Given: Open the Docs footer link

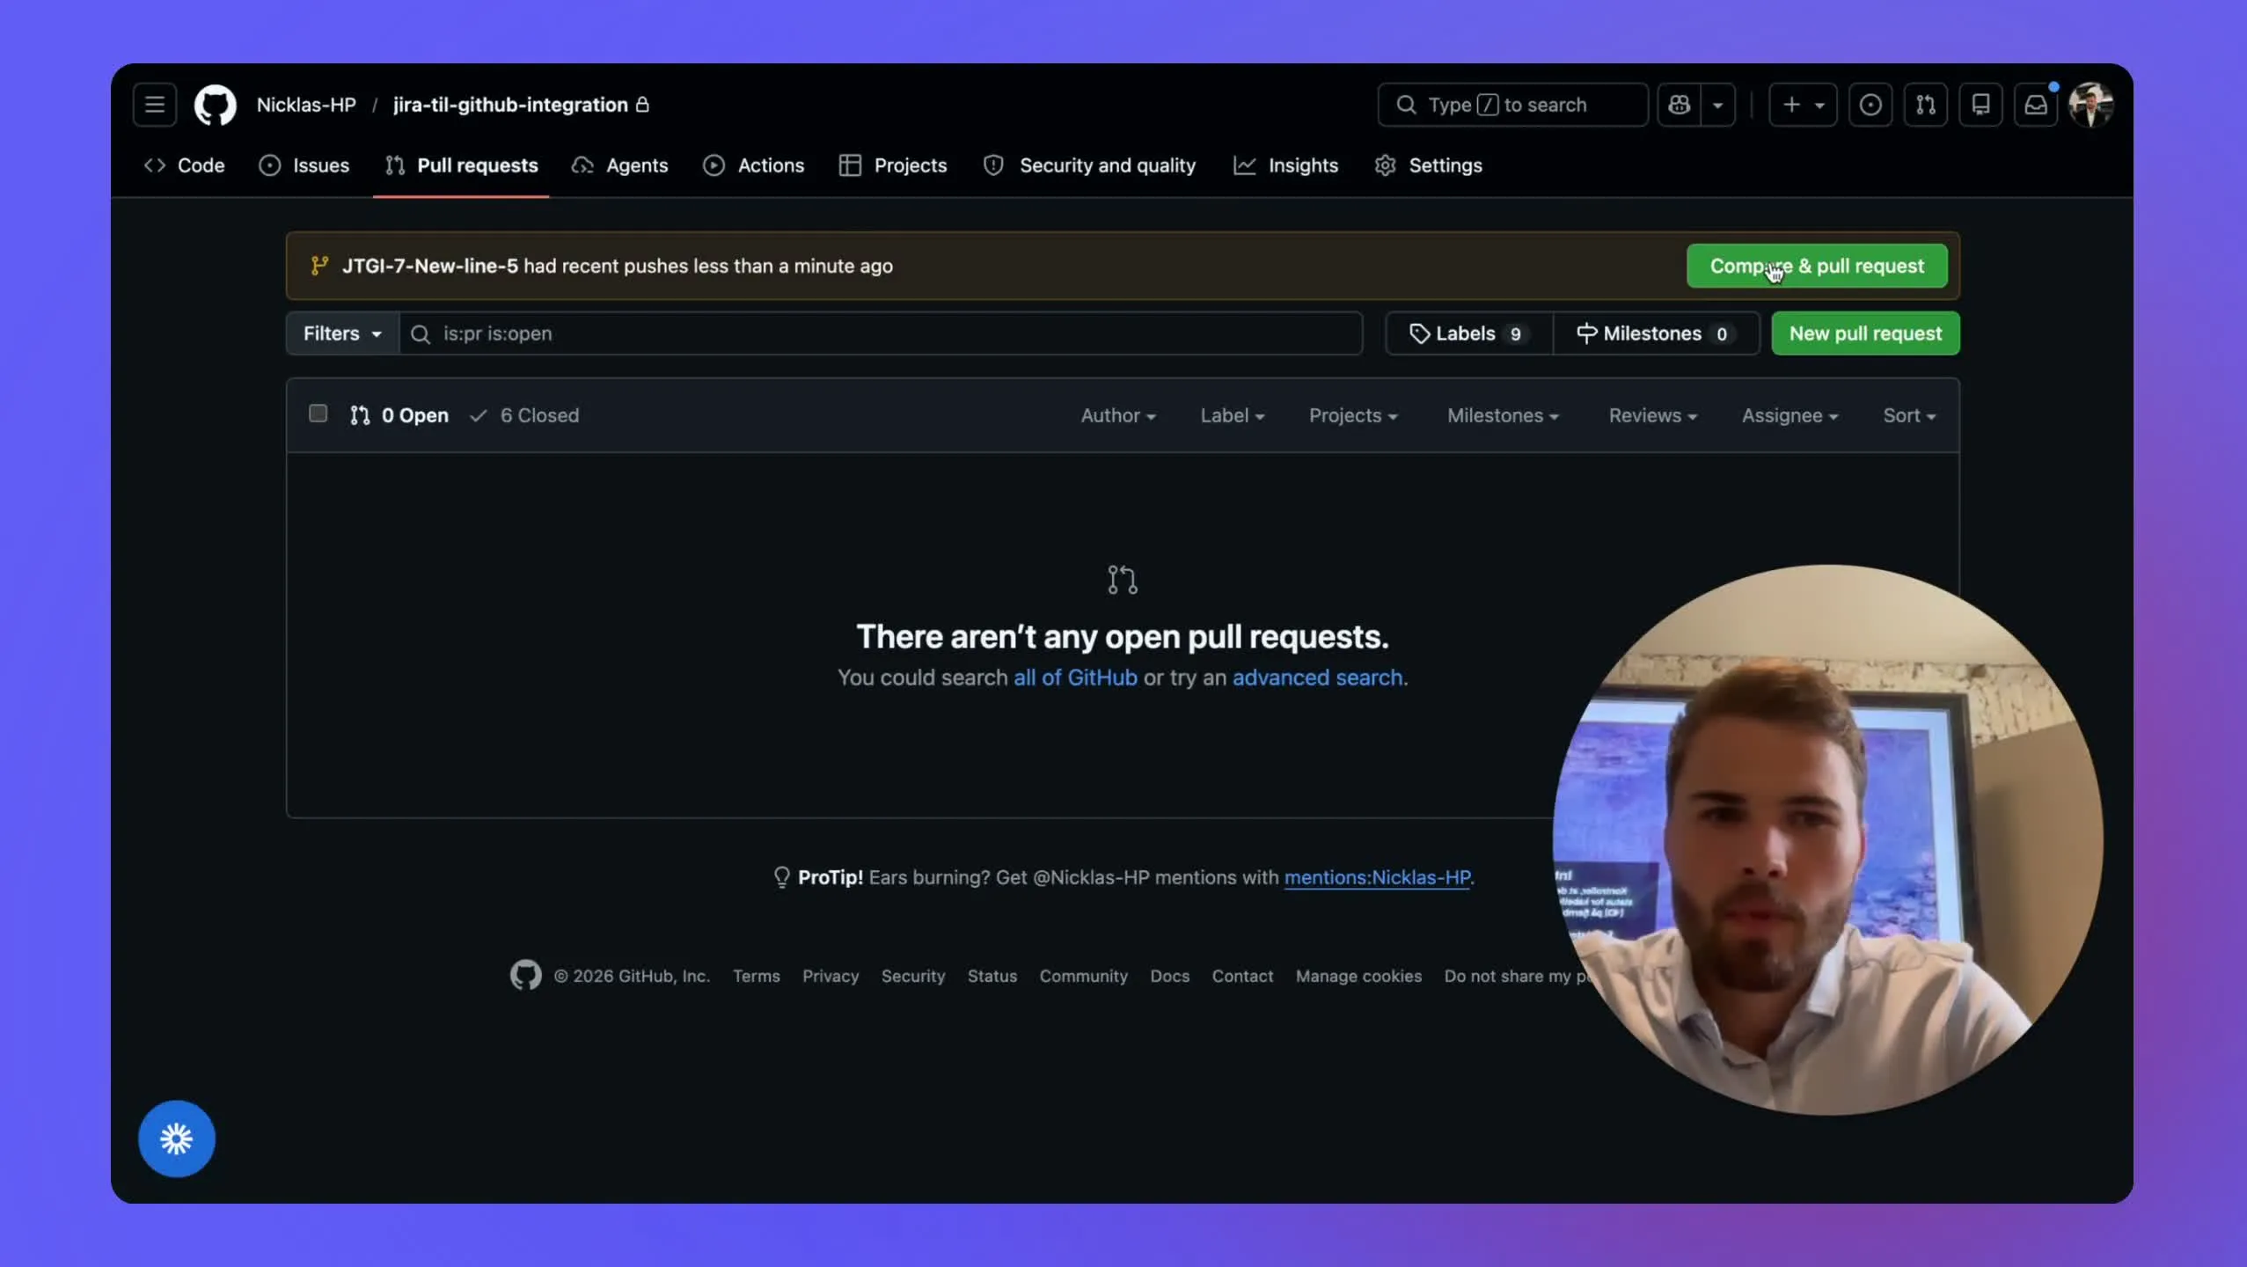Looking at the screenshot, I should pos(1170,976).
